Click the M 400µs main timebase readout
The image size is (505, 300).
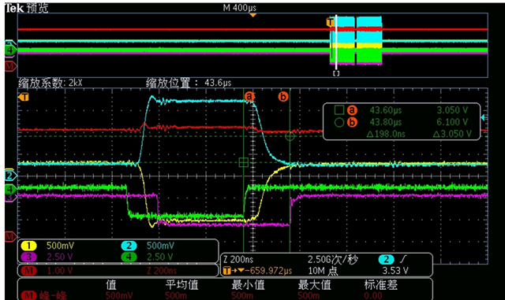tap(240, 8)
